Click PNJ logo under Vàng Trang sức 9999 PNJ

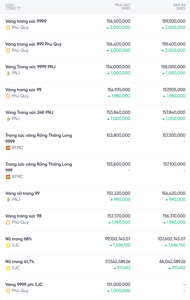pyautogui.click(x=8, y=73)
